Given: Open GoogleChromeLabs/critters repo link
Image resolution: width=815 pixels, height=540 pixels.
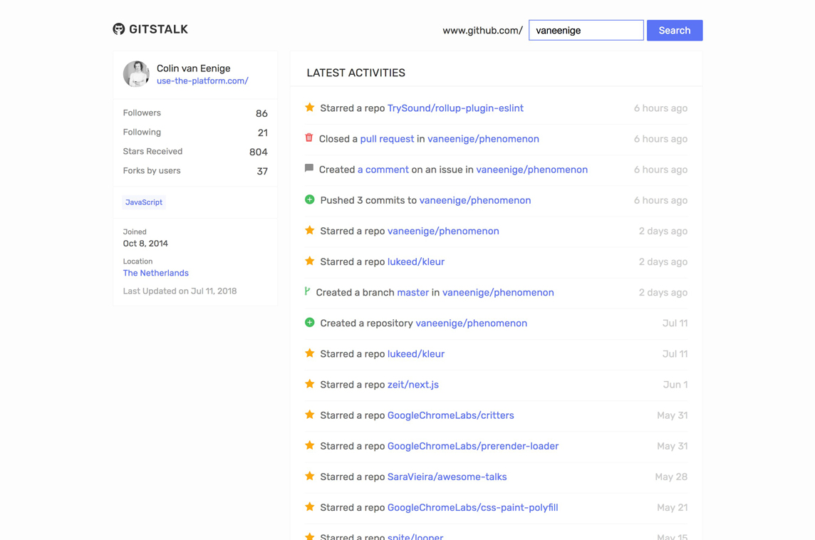Looking at the screenshot, I should pyautogui.click(x=451, y=415).
